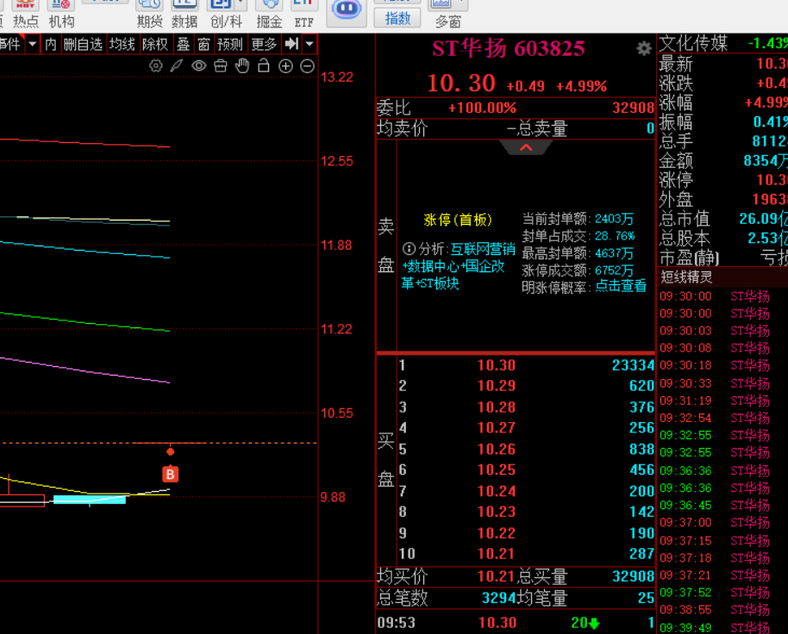The height and width of the screenshot is (634, 788).
Task: Click 删自选 to remove from watchlist
Action: pyautogui.click(x=83, y=44)
